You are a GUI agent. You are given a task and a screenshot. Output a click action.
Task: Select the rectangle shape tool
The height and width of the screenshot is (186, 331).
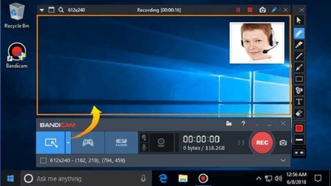pos(299,79)
